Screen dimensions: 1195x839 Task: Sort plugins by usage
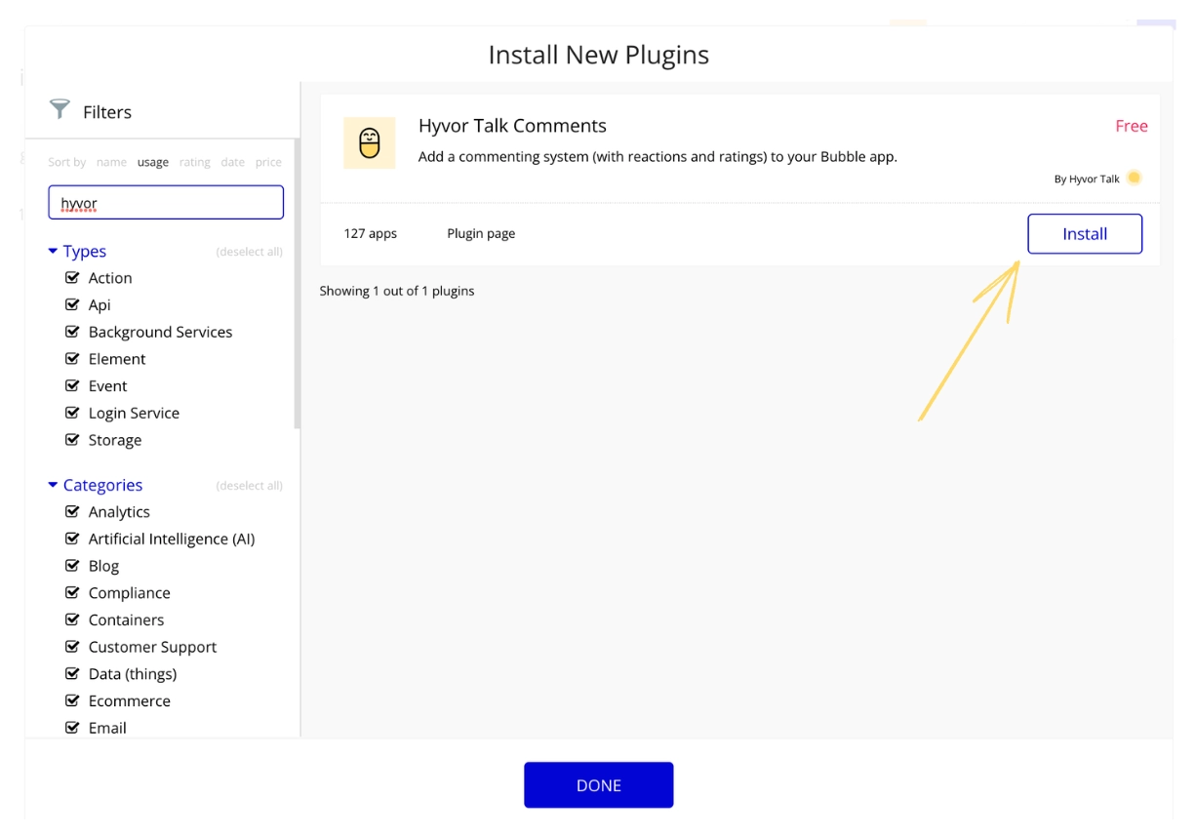[x=152, y=163]
